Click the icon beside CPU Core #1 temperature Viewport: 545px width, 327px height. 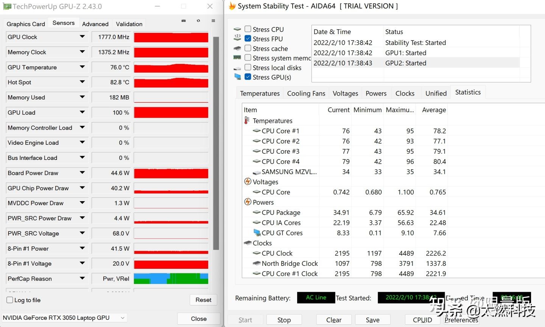coord(257,131)
